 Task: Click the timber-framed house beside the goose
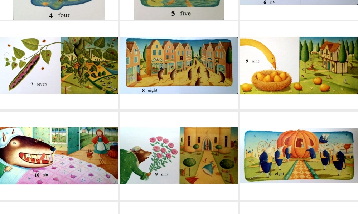click(x=330, y=55)
